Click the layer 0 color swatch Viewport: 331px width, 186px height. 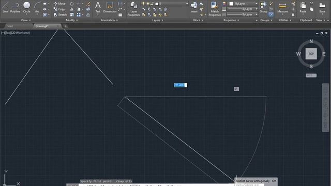[x=157, y=4]
